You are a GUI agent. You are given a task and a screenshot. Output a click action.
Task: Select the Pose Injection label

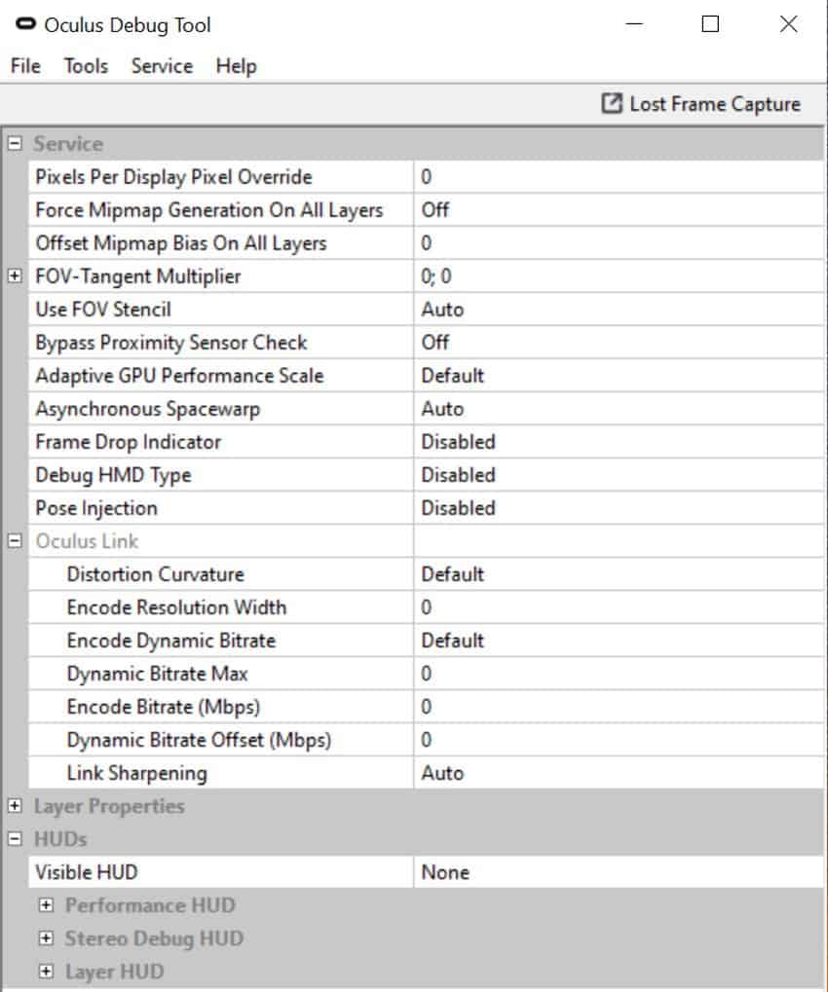click(96, 508)
